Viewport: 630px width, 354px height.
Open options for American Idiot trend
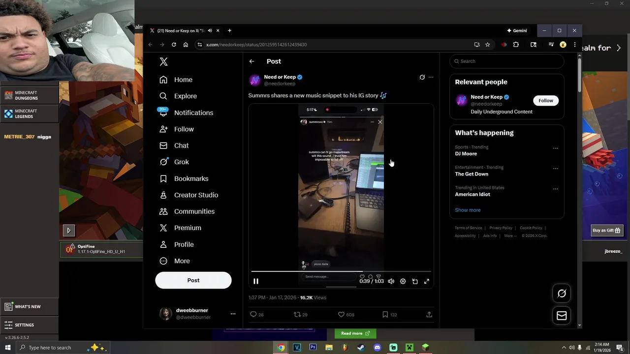click(x=556, y=189)
